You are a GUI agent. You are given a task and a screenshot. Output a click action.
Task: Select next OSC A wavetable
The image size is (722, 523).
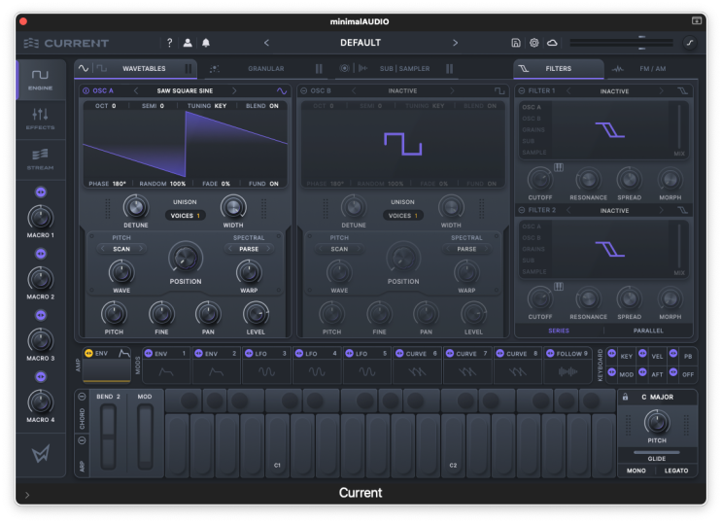[x=234, y=90]
